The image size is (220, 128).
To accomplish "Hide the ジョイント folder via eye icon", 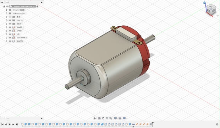I will [x=10, y=20].
